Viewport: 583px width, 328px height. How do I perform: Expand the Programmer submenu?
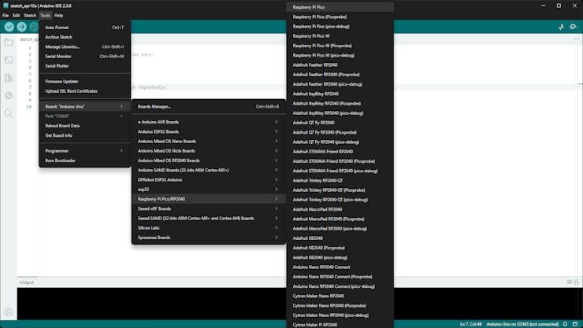pos(85,151)
